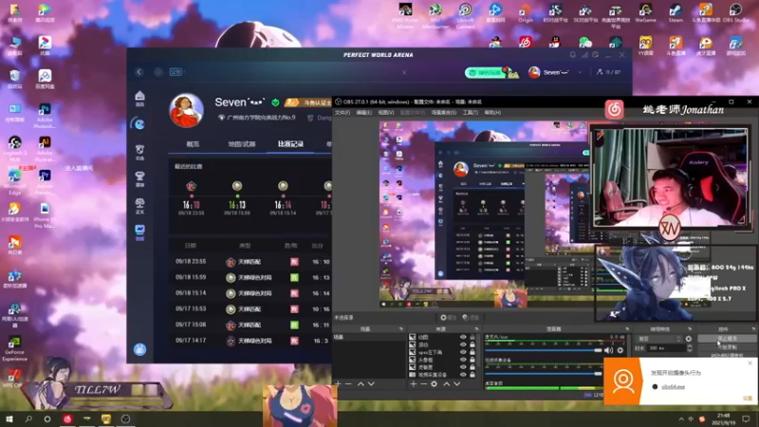Pop out the 转场特效 dock panel
Screen dimensions: 759x427
pos(690,329)
